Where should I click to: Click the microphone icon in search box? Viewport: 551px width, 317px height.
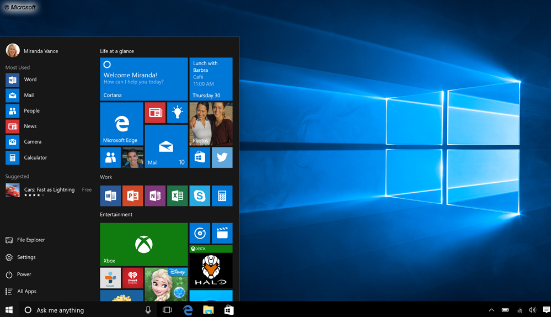(148, 310)
